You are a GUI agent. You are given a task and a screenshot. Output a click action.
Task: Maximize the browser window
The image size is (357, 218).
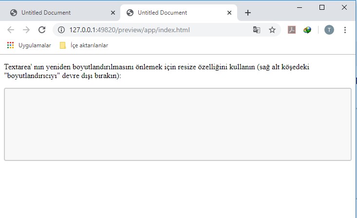(x=322, y=7)
